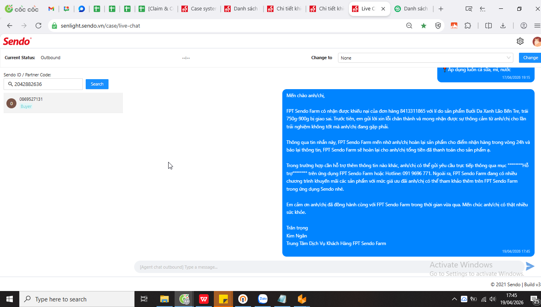
Task: Select the buyer conversation 0869527131
Action: [63, 103]
